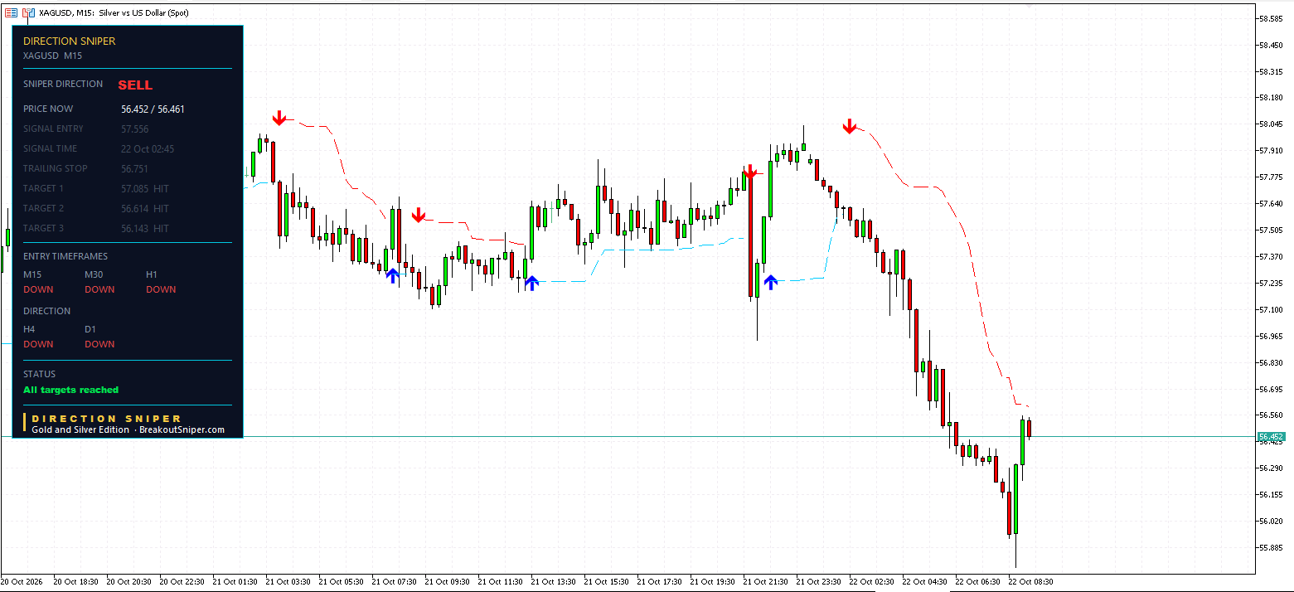This screenshot has width=1294, height=592.
Task: Click the 21 Oct 09:30 time axis label
Action: coord(447,582)
